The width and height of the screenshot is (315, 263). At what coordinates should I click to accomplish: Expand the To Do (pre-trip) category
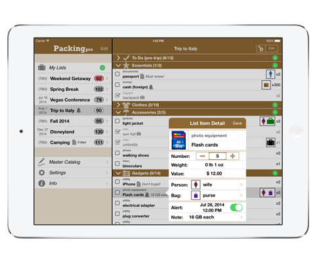coord(118,58)
